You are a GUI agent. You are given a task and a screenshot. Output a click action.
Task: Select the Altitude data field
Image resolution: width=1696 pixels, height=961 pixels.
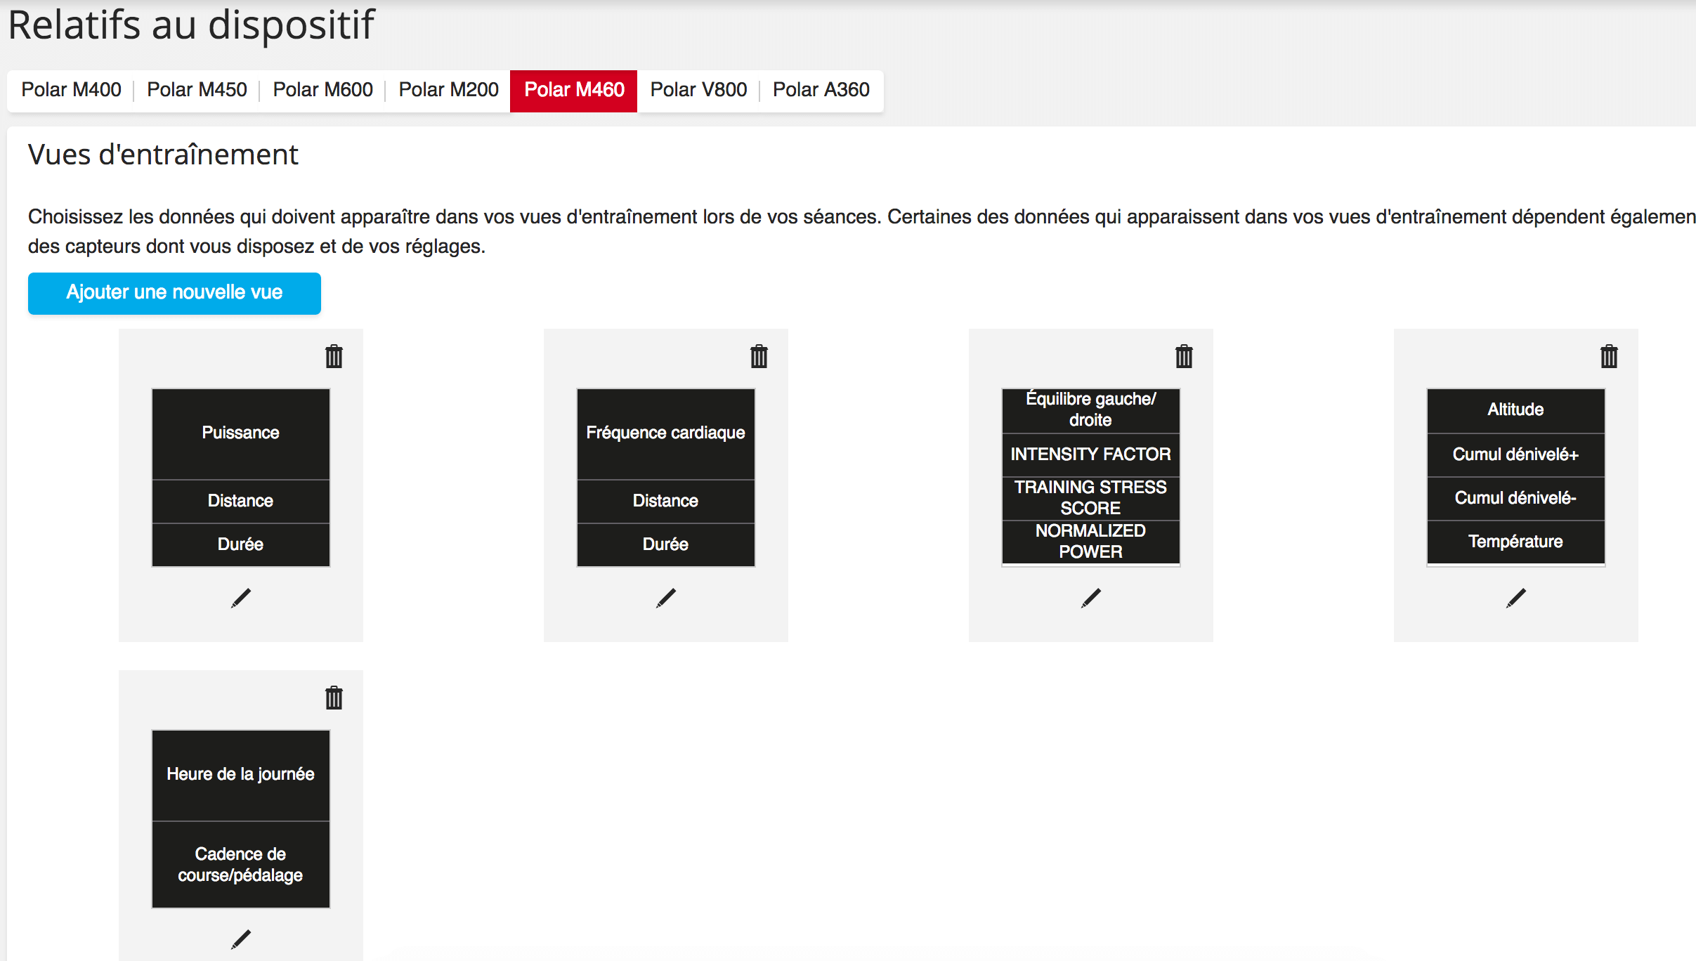click(1516, 410)
